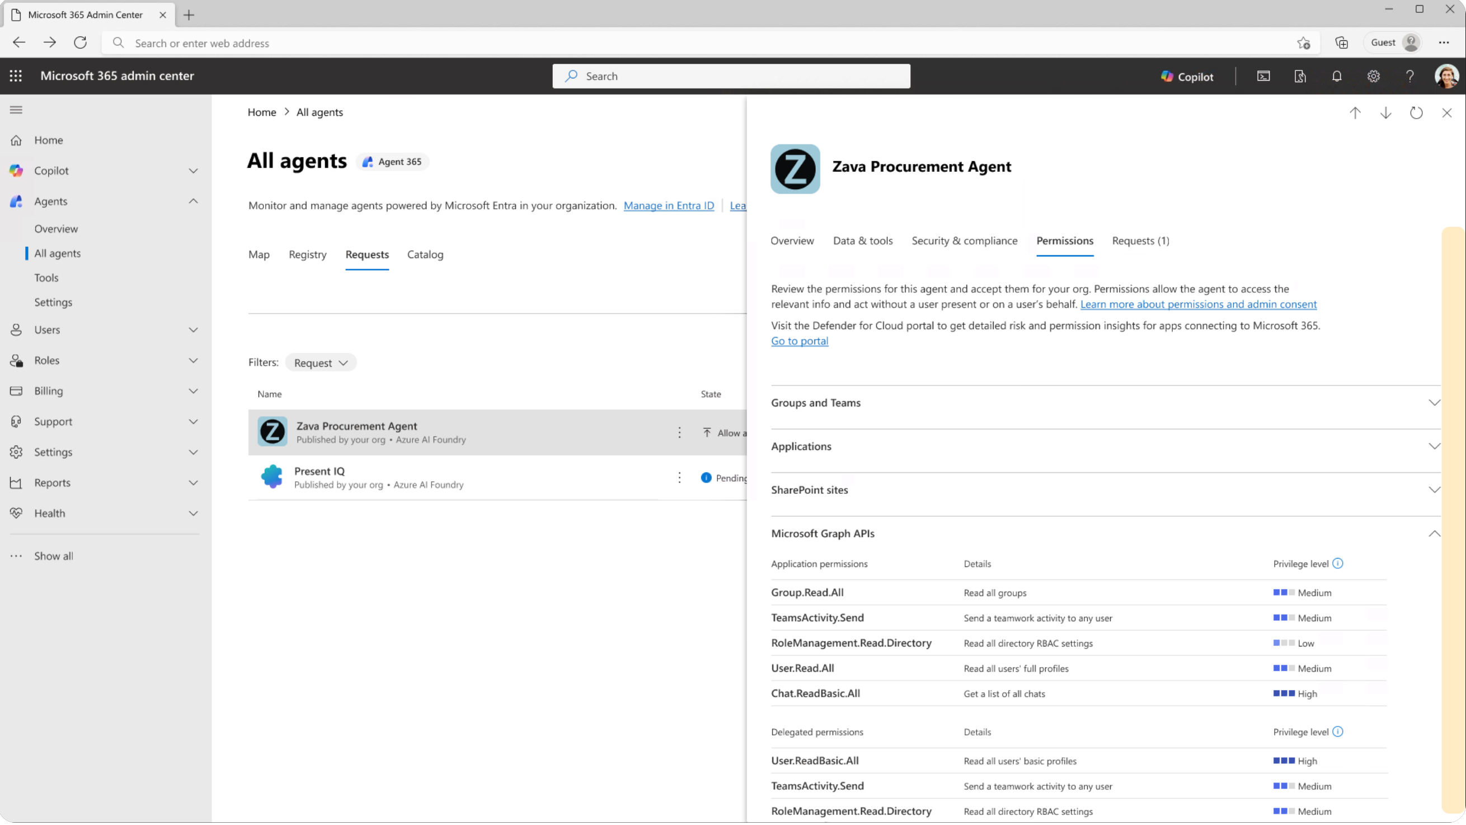Select Tools under Agents in sidebar

(x=46, y=278)
